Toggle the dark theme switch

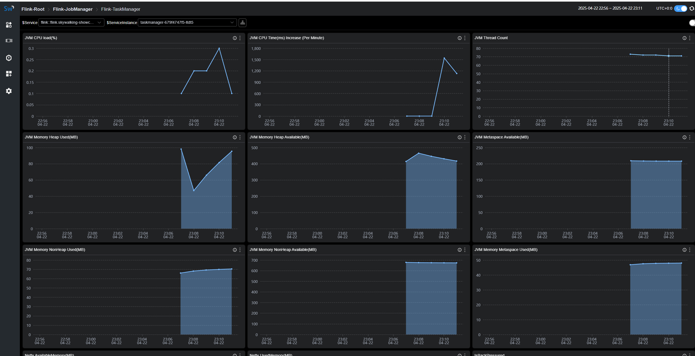point(681,9)
